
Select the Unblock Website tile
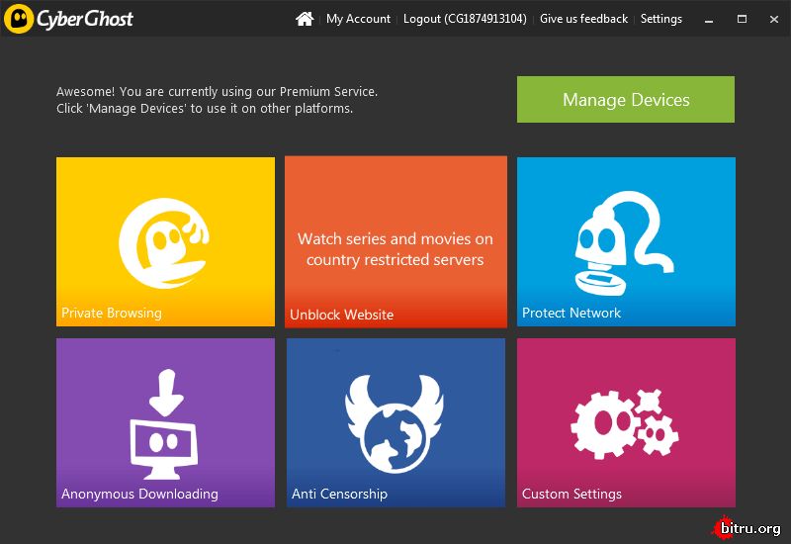(x=396, y=241)
